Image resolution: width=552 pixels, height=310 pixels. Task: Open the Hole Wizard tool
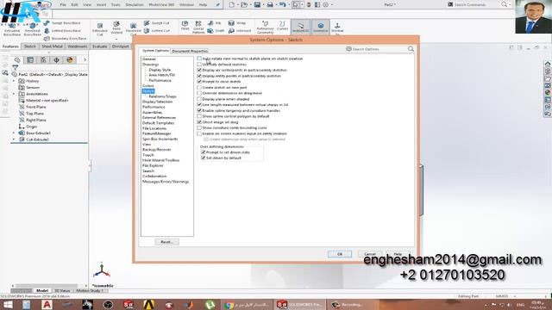click(116, 28)
